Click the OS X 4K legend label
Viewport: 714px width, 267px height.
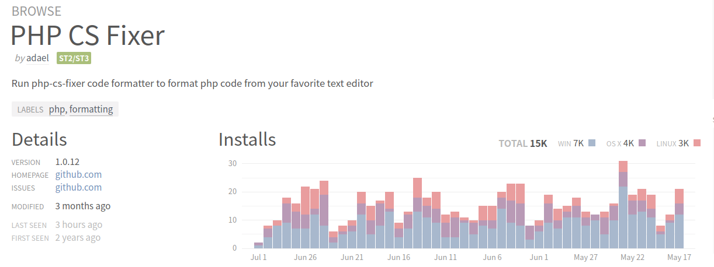620,143
